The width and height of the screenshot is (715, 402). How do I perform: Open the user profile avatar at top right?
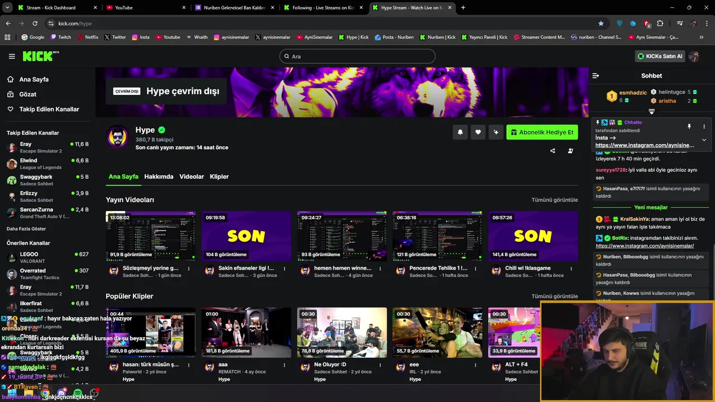coord(694,56)
